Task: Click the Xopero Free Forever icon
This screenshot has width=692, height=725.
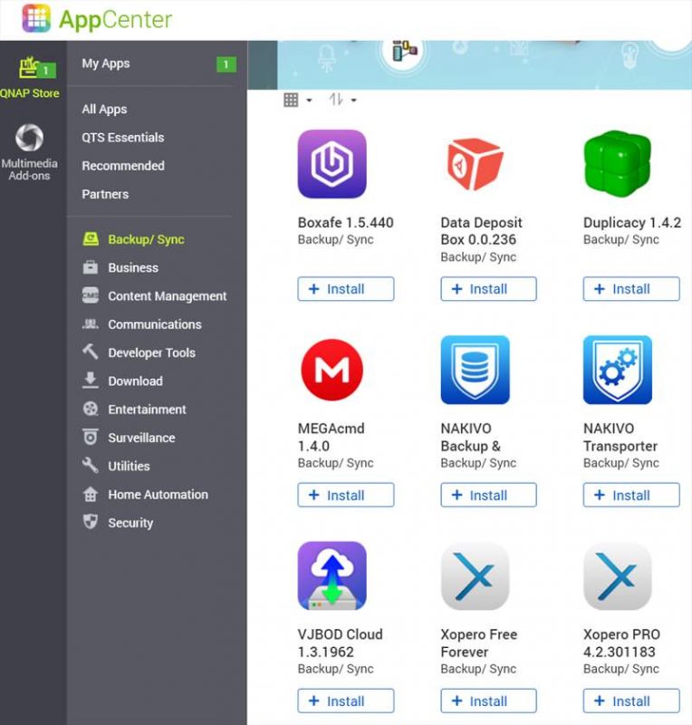Action: click(475, 575)
